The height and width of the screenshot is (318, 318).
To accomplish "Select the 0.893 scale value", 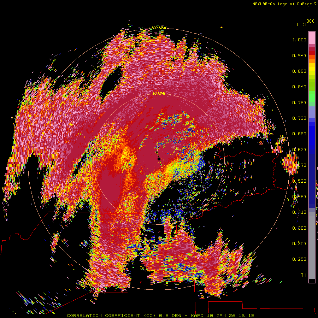I will [299, 71].
